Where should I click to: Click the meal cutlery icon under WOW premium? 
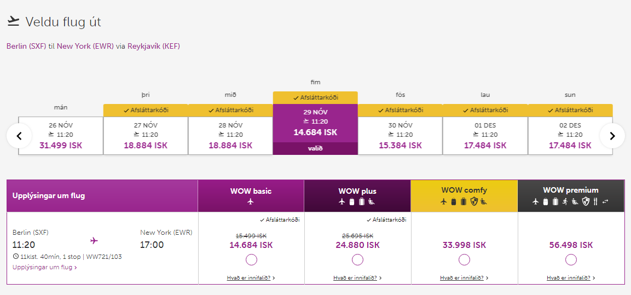click(x=595, y=202)
